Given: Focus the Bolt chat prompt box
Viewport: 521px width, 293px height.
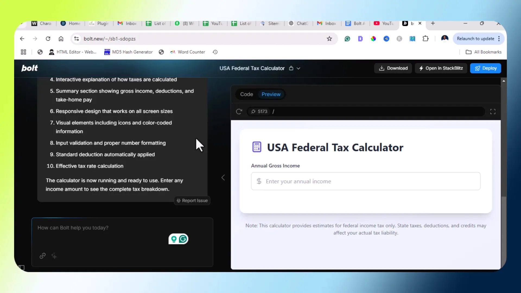Looking at the screenshot, I should (x=122, y=242).
